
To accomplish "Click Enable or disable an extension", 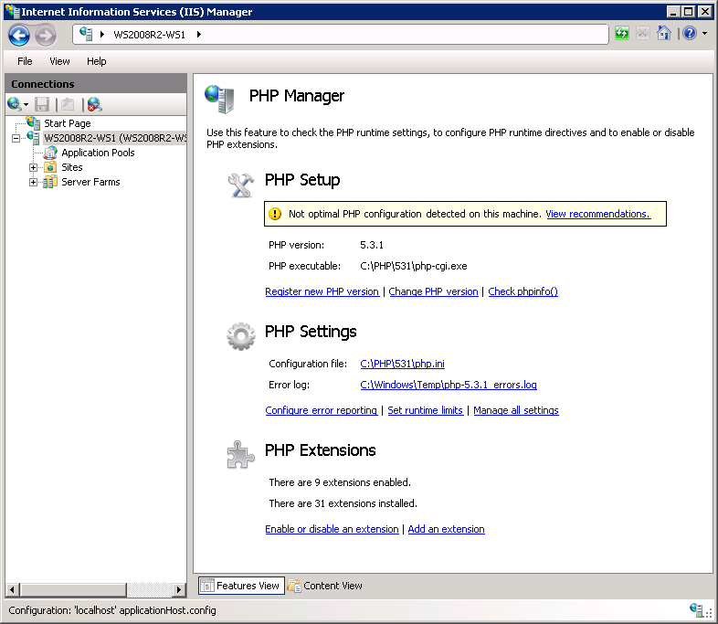I will tap(332, 529).
